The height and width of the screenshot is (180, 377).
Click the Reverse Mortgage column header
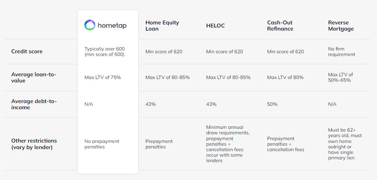click(341, 26)
